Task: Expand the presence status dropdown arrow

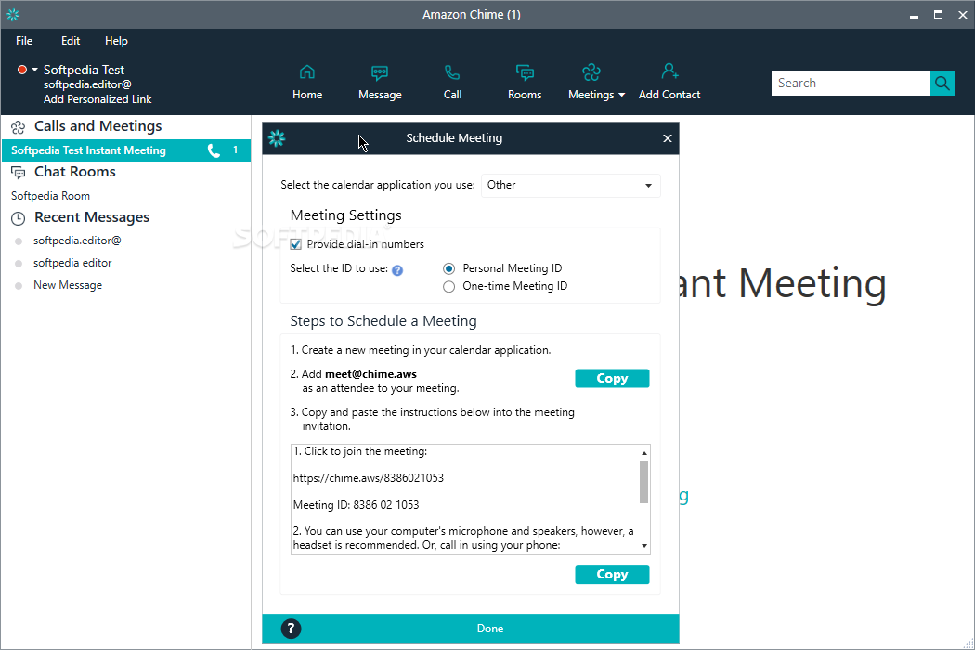Action: tap(35, 70)
